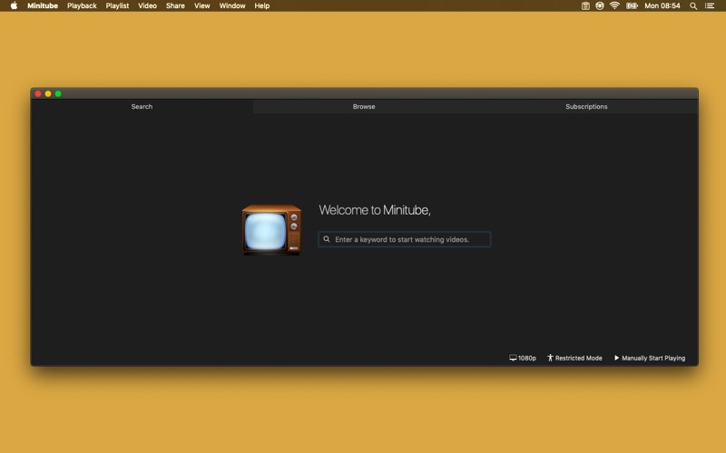Focus the keyword search input field
The image size is (726, 453).
coord(410,239)
